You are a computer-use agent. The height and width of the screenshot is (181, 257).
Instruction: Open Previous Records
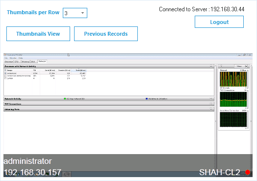pos(106,34)
